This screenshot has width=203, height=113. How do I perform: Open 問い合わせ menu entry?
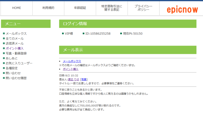(13, 73)
